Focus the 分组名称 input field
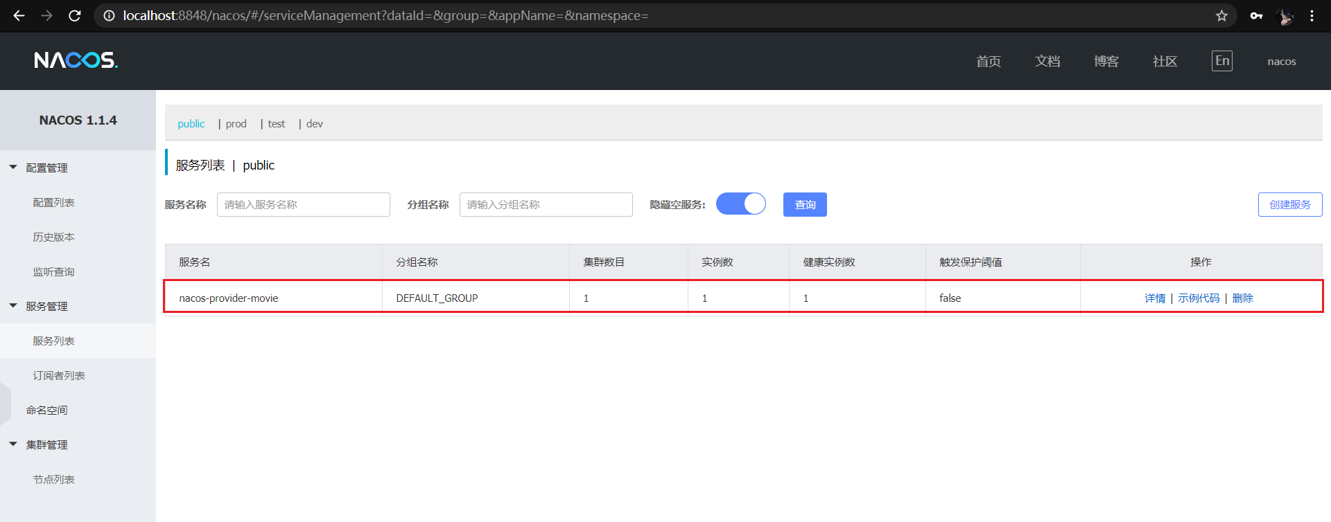 (546, 204)
